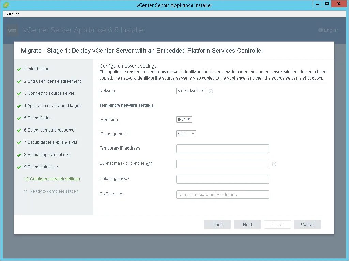349x261 pixels.
Task: Click the checkmark beside Connect to source server
Action: tap(19, 94)
